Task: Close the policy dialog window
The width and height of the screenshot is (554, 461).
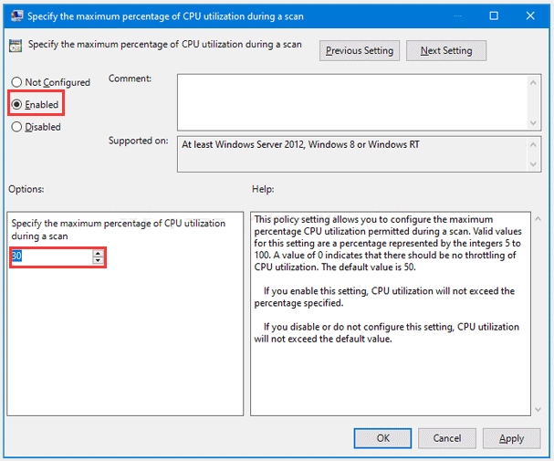Action: click(x=530, y=16)
